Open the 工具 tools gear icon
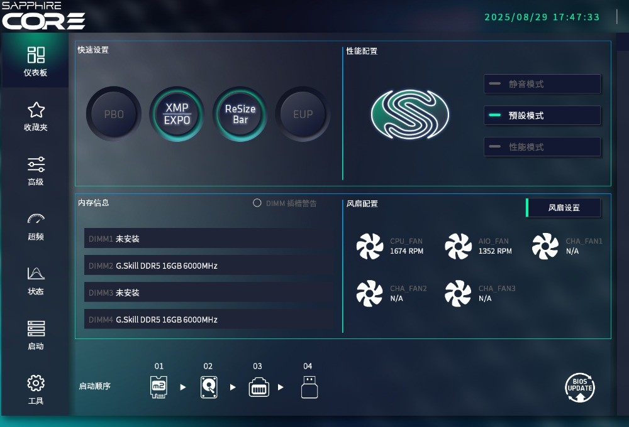Viewport: 629px width, 427px height. 36,383
